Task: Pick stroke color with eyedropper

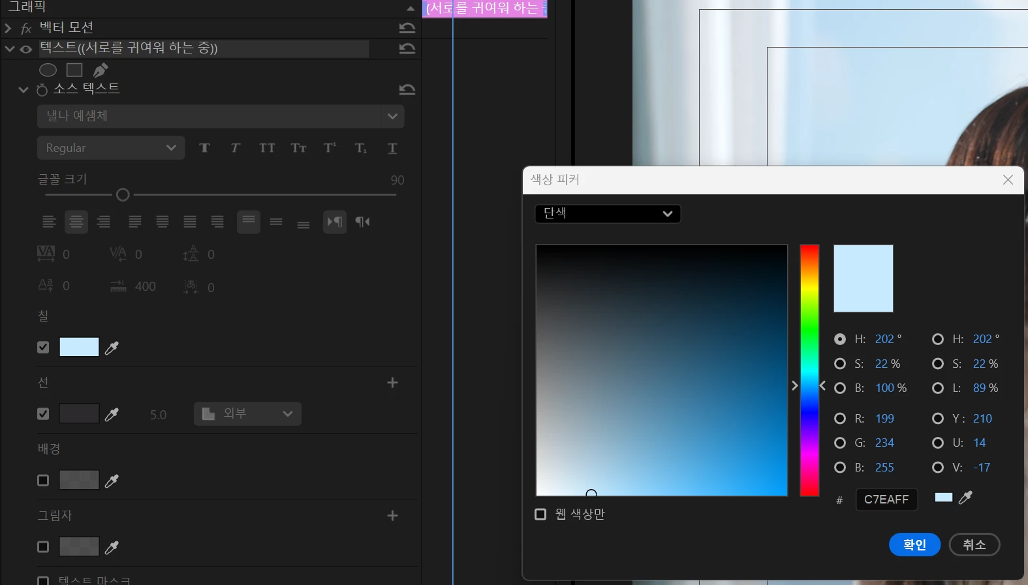Action: pos(112,414)
